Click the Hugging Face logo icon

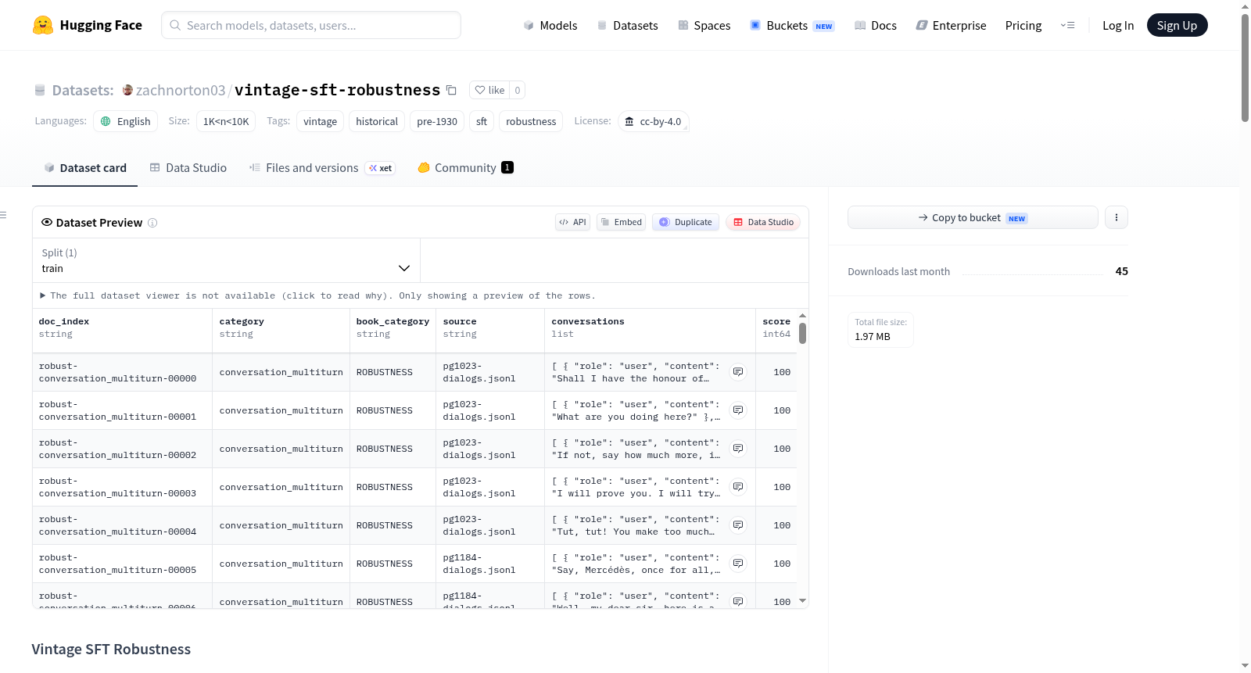point(43,25)
